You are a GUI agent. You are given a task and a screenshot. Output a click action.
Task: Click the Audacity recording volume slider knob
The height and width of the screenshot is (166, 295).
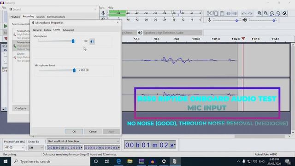click(x=236, y=20)
